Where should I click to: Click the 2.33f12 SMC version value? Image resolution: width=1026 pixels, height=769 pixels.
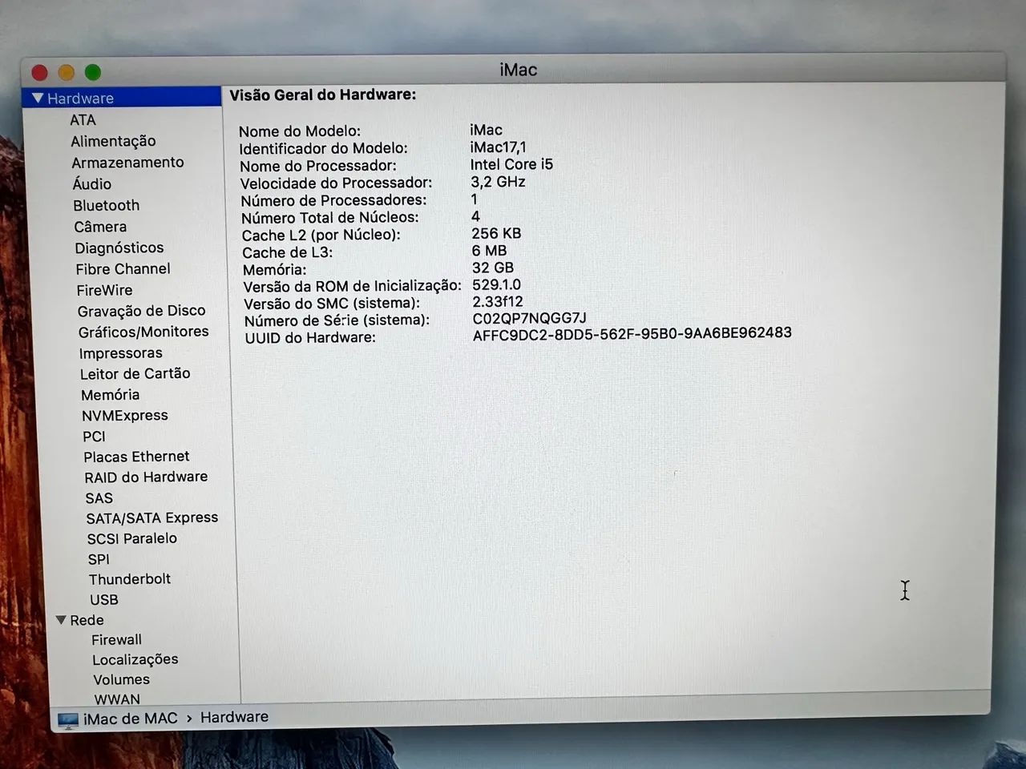click(x=497, y=302)
